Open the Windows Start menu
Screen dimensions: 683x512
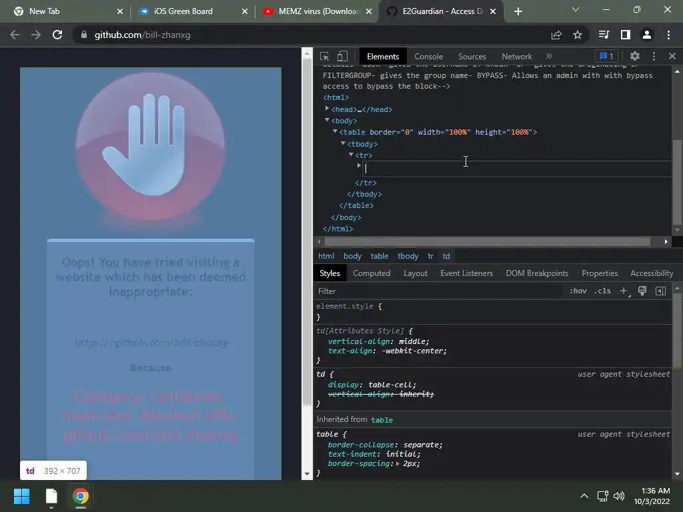21,496
